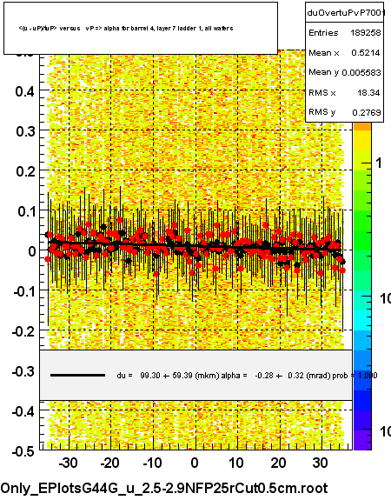Click the x-axis label 30

(x=321, y=463)
